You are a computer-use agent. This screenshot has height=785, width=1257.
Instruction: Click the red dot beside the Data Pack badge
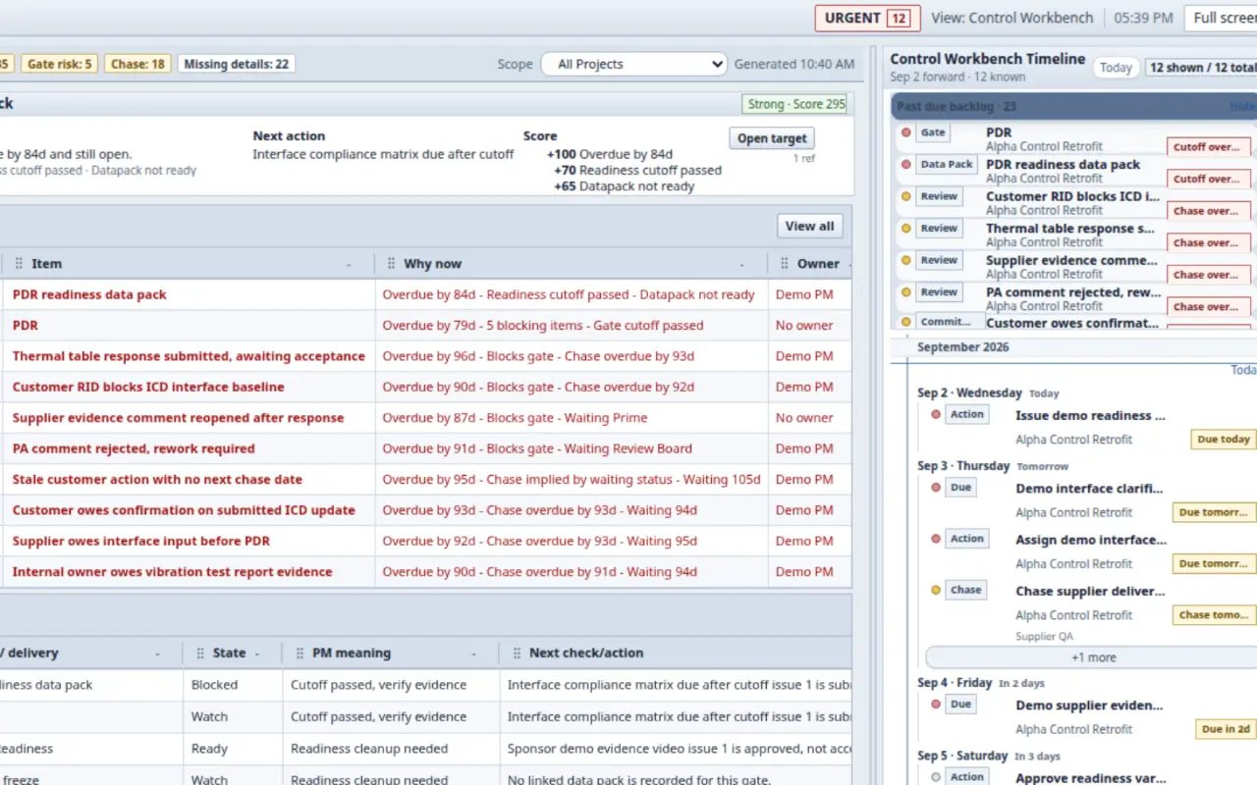(905, 165)
